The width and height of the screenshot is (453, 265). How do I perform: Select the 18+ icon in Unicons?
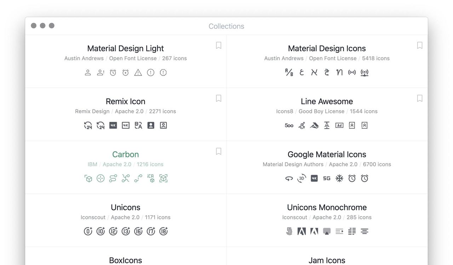[163, 232]
